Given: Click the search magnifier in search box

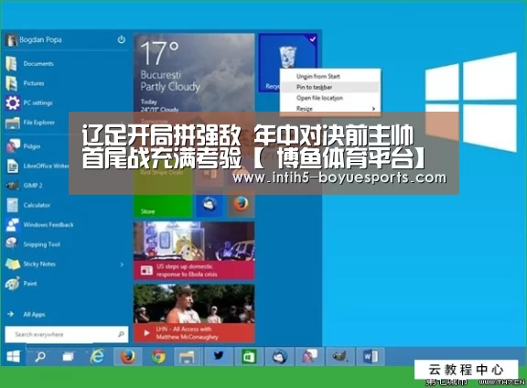Looking at the screenshot, I should click(x=121, y=334).
